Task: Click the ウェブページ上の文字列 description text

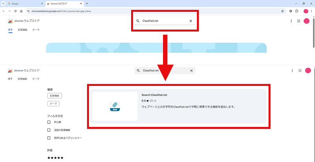Action: 188,107
